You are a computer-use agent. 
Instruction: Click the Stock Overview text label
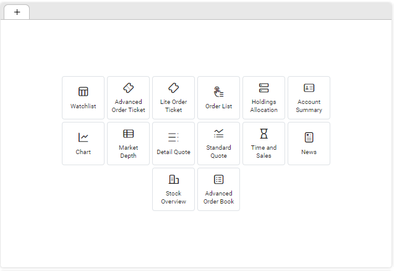tap(173, 197)
